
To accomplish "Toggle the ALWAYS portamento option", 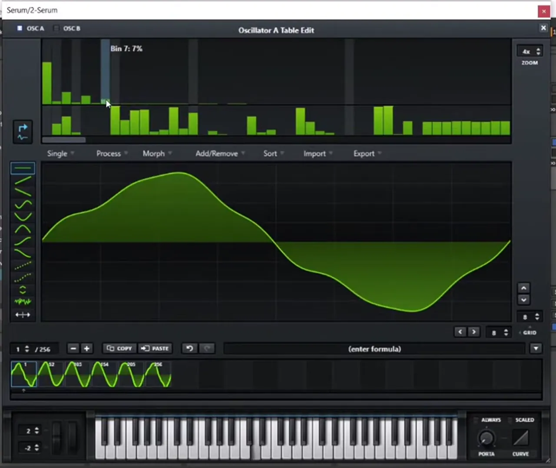I will pyautogui.click(x=477, y=420).
